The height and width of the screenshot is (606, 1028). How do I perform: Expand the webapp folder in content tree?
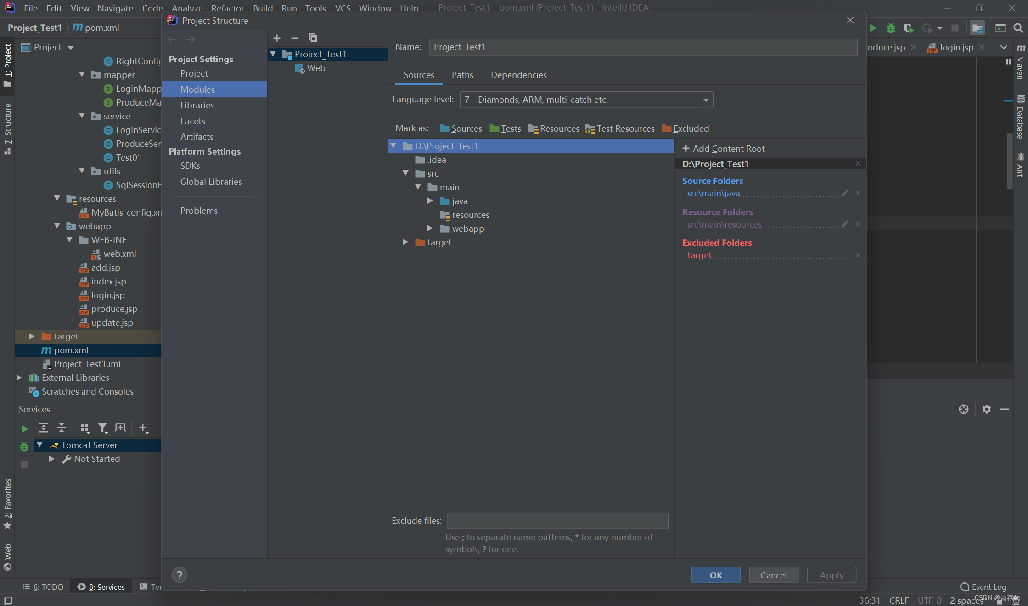pos(430,228)
